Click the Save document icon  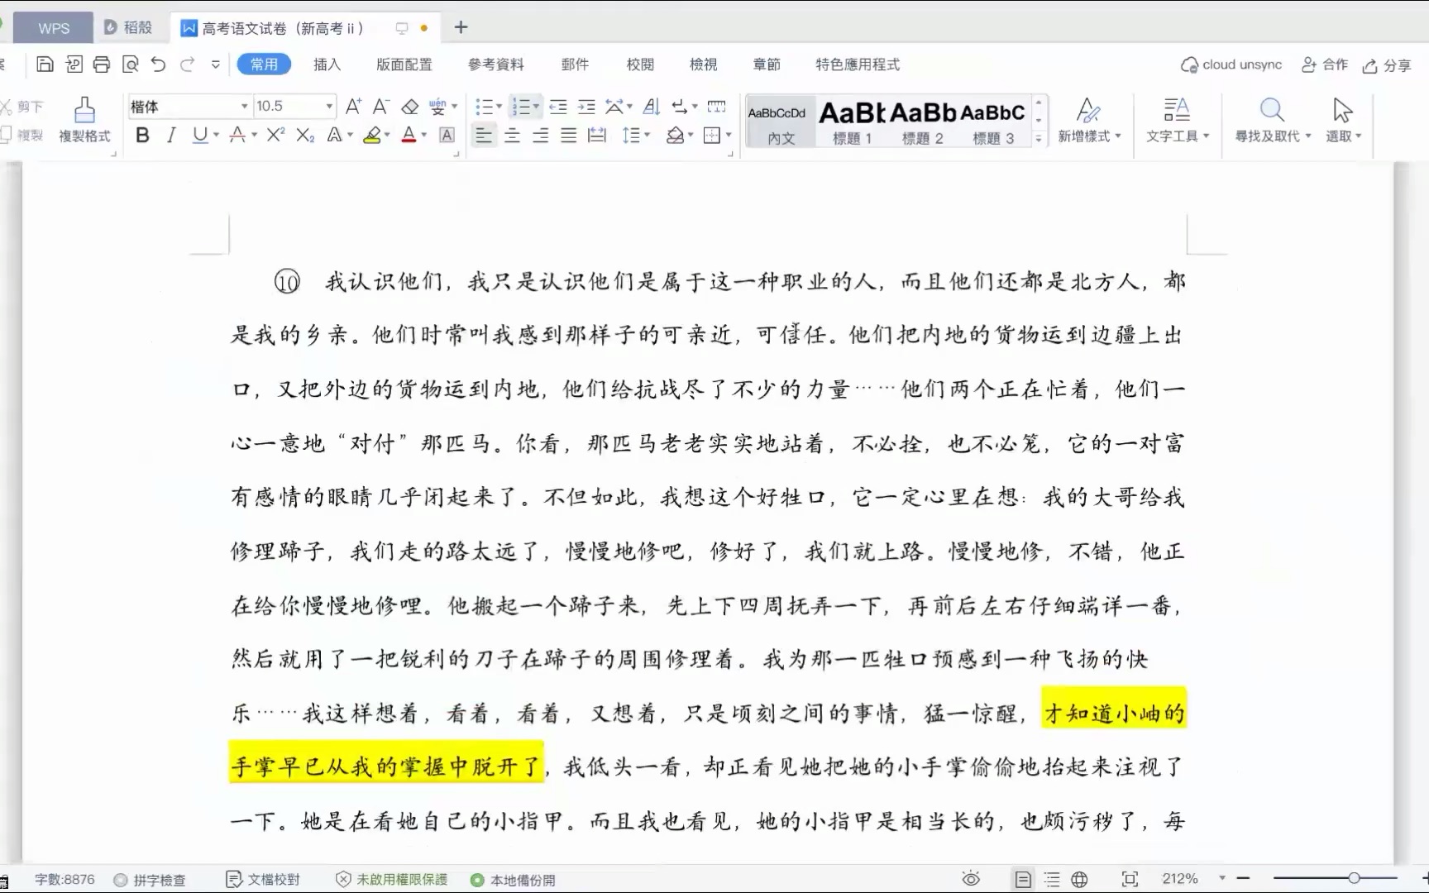(45, 64)
